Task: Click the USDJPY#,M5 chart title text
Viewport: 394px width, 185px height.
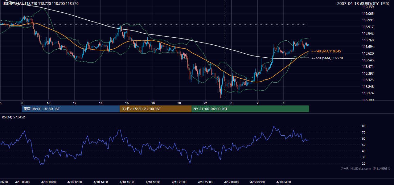Action: [x=40, y=3]
